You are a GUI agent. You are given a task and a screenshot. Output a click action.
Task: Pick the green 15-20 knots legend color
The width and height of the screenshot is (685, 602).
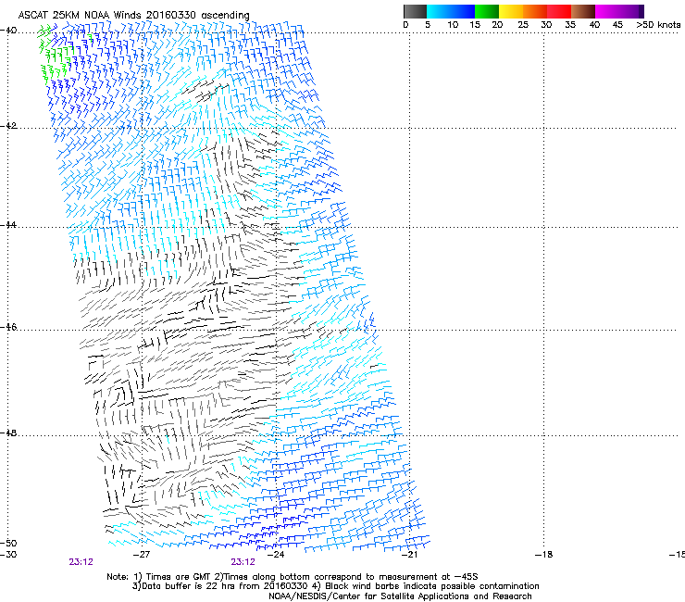point(487,11)
